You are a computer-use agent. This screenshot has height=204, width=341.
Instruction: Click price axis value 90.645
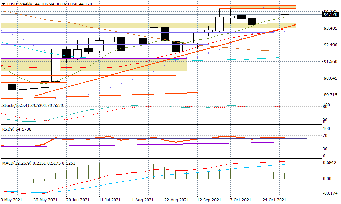click(x=331, y=78)
